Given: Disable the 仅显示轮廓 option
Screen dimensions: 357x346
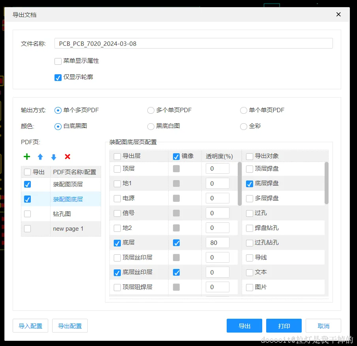Looking at the screenshot, I should click(x=57, y=77).
